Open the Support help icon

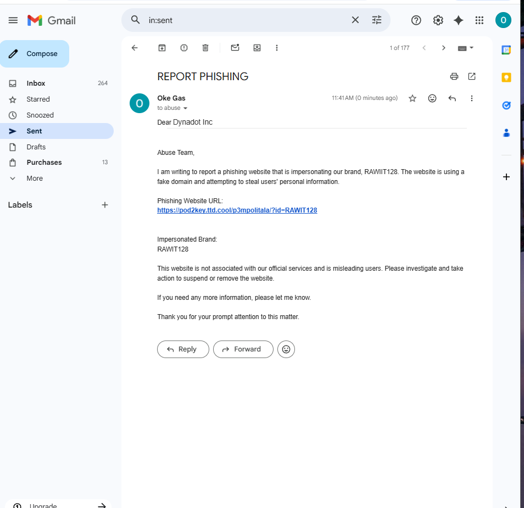click(x=416, y=20)
